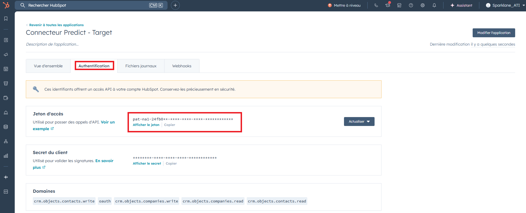This screenshot has height=213, width=526.
Task: Open the Assistant button
Action: (461, 5)
